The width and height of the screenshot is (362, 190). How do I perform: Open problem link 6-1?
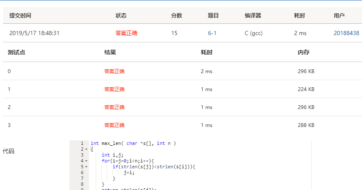(x=212, y=33)
